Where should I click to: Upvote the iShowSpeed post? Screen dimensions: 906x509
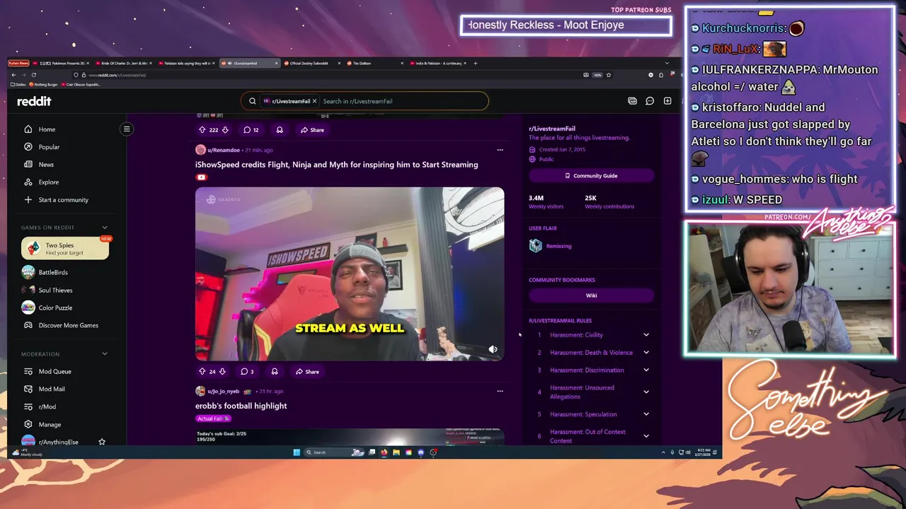(202, 372)
